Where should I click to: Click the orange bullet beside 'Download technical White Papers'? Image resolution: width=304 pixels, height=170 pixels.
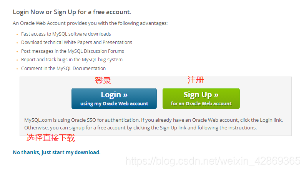[17, 43]
